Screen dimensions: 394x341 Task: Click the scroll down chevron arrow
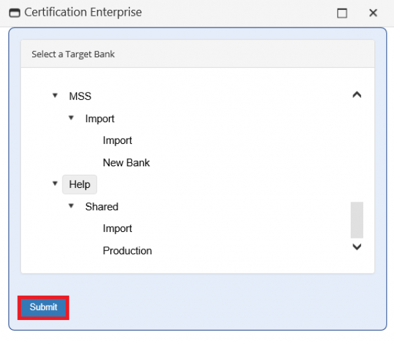coord(357,246)
